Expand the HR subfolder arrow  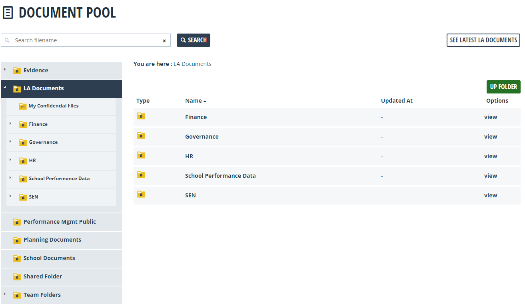(x=10, y=159)
